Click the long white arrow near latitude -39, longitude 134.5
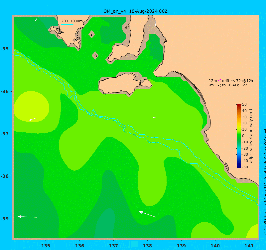Image resolution: width=266 pixels, height=250 pixels. pyautogui.click(x=27, y=217)
